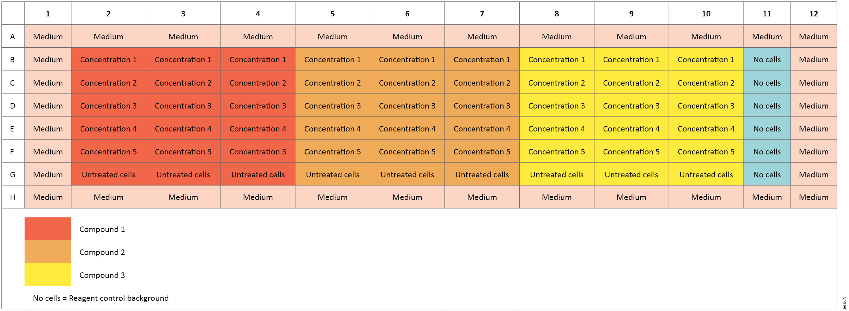Screen dimensions: 849x311
Task: Click the Untreated cells cell in column 8
Action: [x=557, y=174]
